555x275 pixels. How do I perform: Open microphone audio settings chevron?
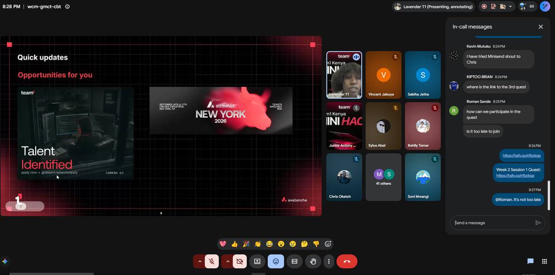tap(199, 262)
